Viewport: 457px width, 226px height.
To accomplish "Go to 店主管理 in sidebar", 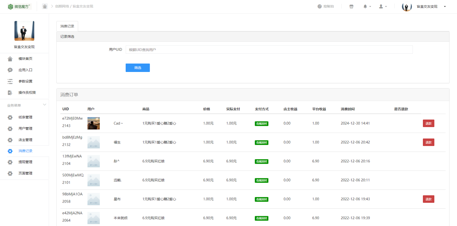I will 25,140.
